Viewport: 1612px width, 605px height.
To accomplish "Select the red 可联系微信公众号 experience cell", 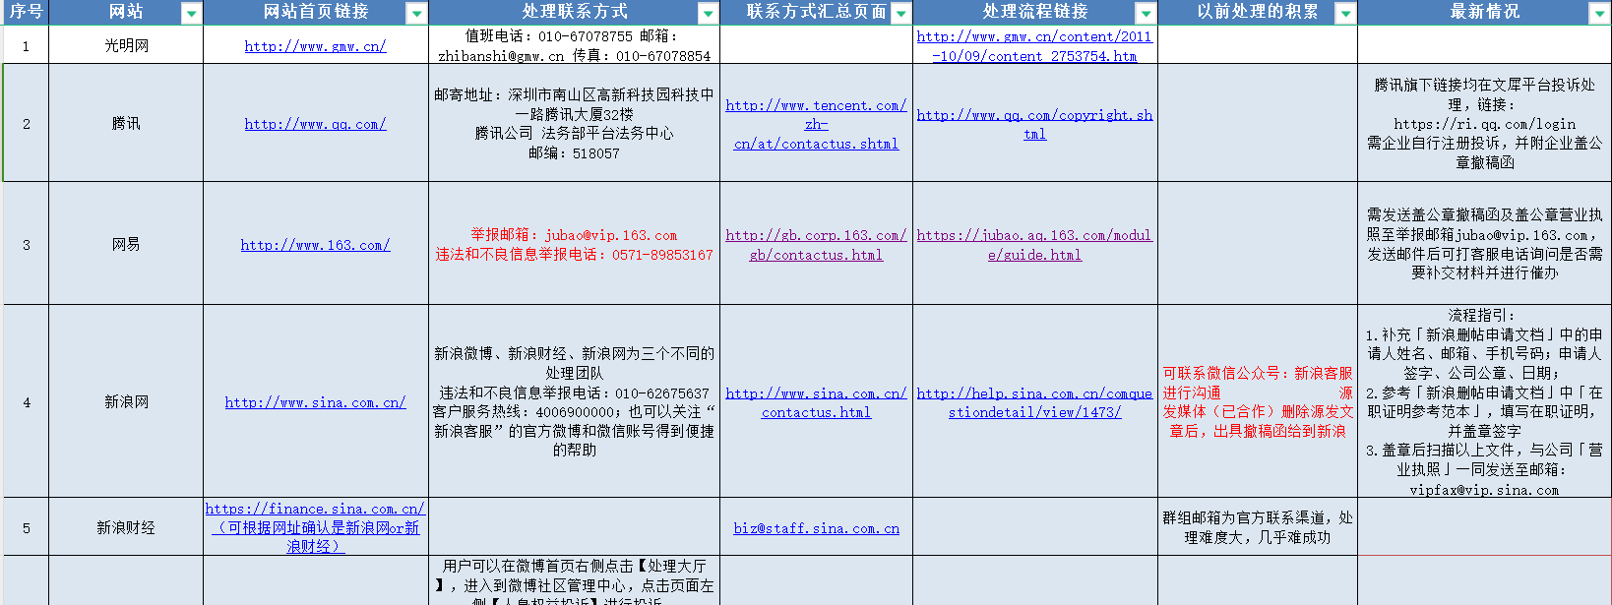I will tap(1258, 401).
